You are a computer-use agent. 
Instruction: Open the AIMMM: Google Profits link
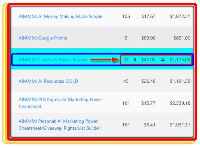click(x=43, y=38)
